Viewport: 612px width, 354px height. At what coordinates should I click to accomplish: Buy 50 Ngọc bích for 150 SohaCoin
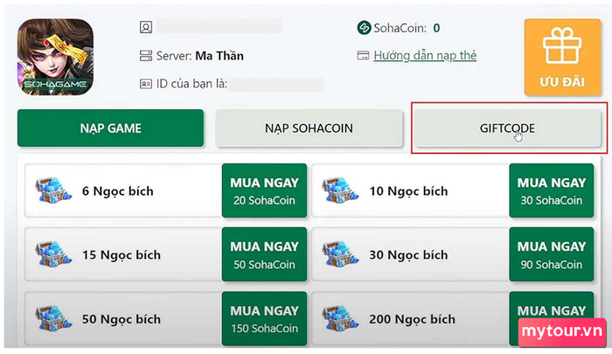pyautogui.click(x=264, y=318)
